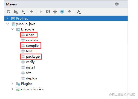Screen dimensions: 138x99
Task: Execute Maven goal 'm' icon
Action: 48,12
